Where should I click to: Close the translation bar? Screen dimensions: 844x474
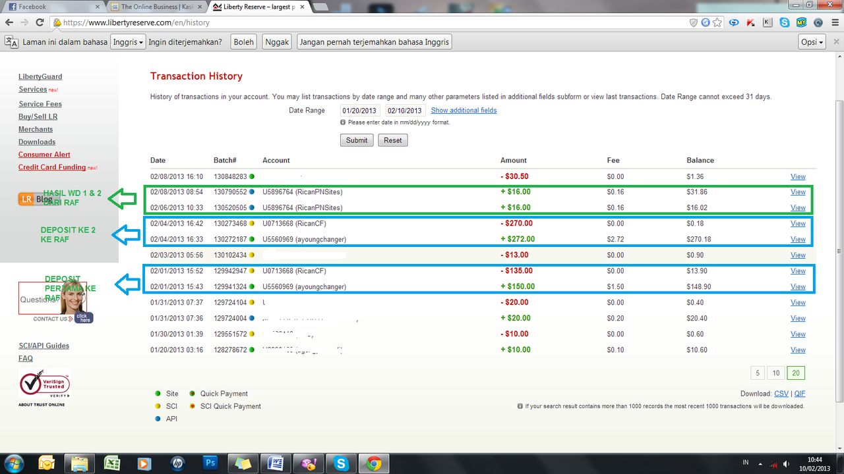[x=835, y=42]
